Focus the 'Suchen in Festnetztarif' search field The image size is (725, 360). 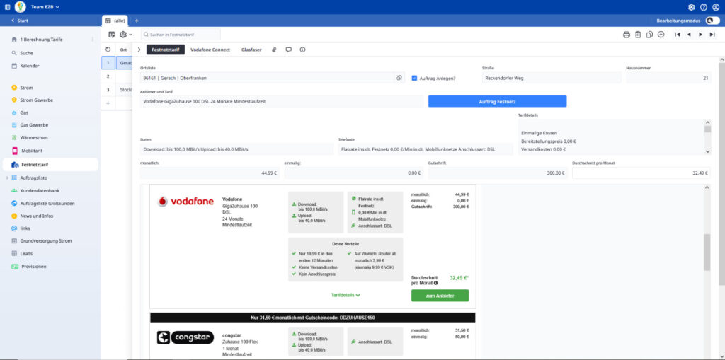coord(181,35)
